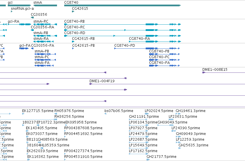Select the bs07b06.5prime EST label
This screenshot has width=245, height=161.
click(x=119, y=111)
